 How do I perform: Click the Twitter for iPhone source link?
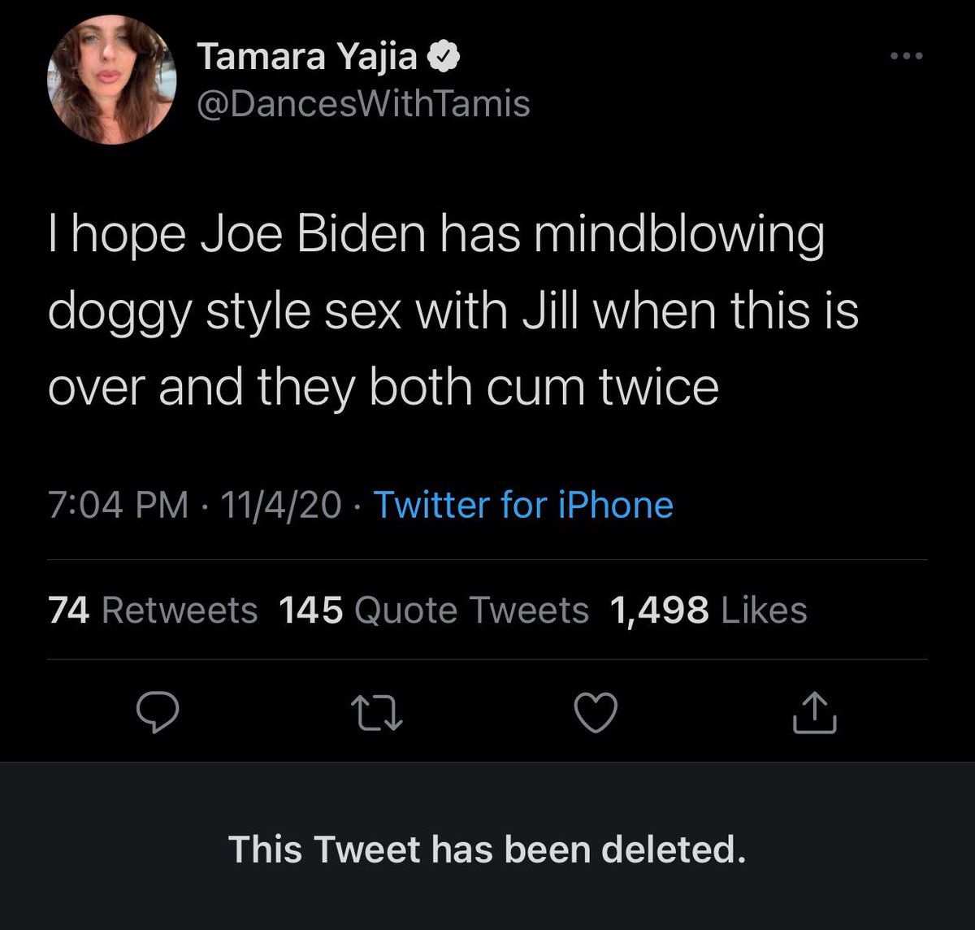pyautogui.click(x=522, y=505)
